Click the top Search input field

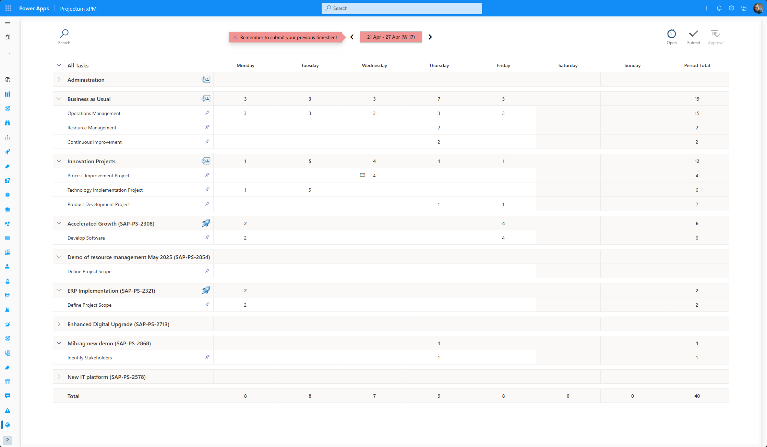pyautogui.click(x=402, y=8)
